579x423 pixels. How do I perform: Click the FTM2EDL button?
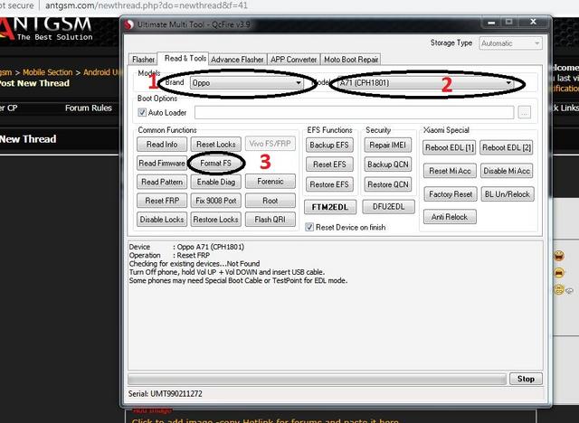(x=330, y=207)
